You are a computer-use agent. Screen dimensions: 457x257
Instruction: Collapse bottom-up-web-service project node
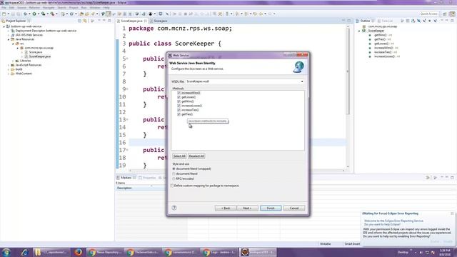tap(4, 26)
